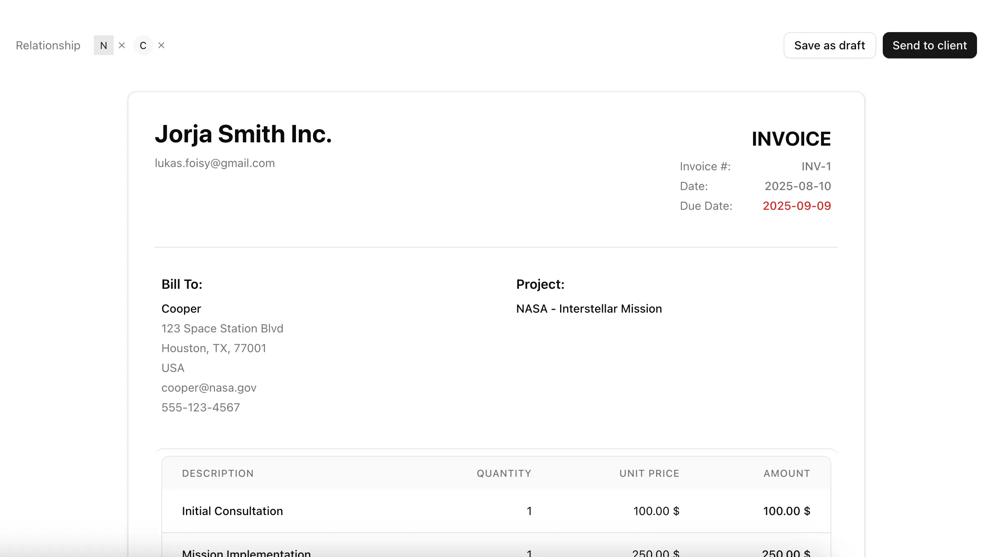Select the C relationship chip
This screenshot has height=557, width=991.
143,45
